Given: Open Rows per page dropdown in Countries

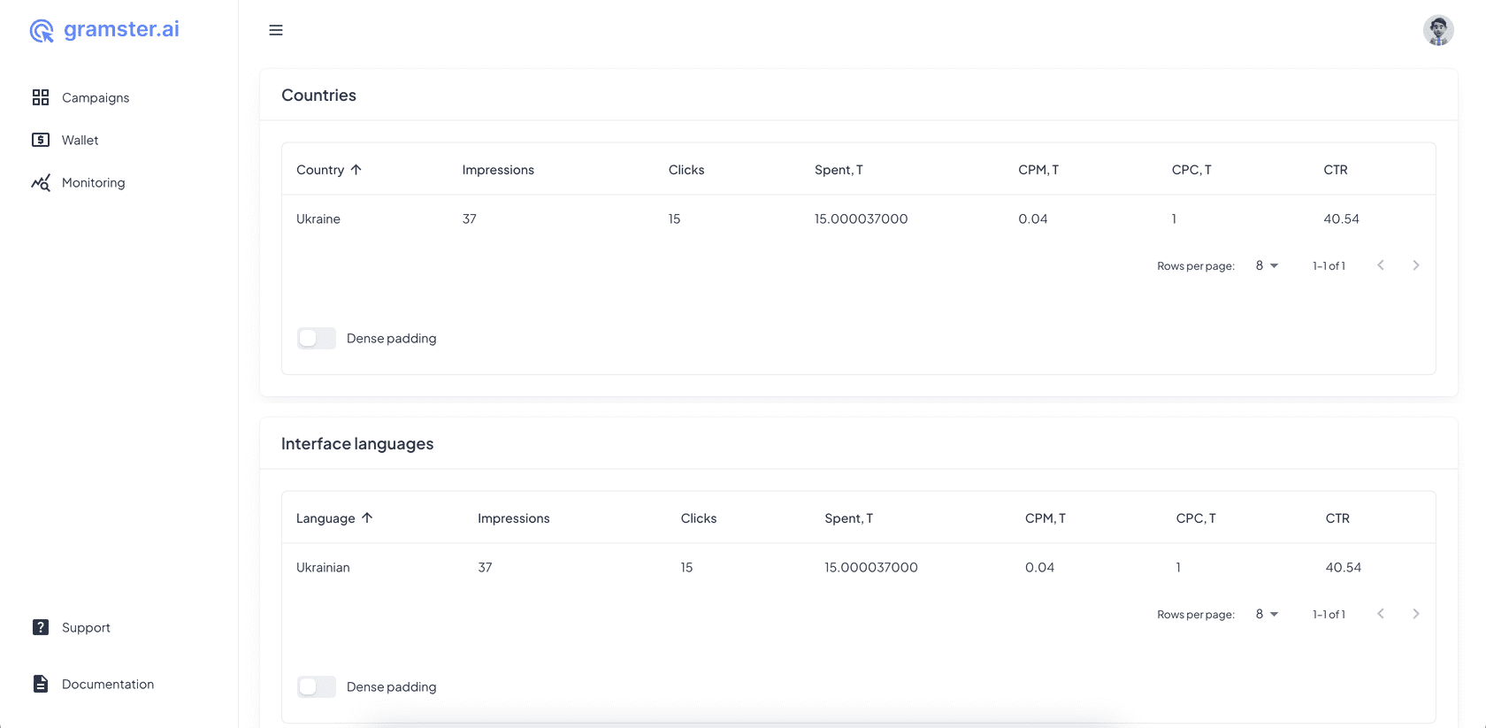Looking at the screenshot, I should point(1267,265).
